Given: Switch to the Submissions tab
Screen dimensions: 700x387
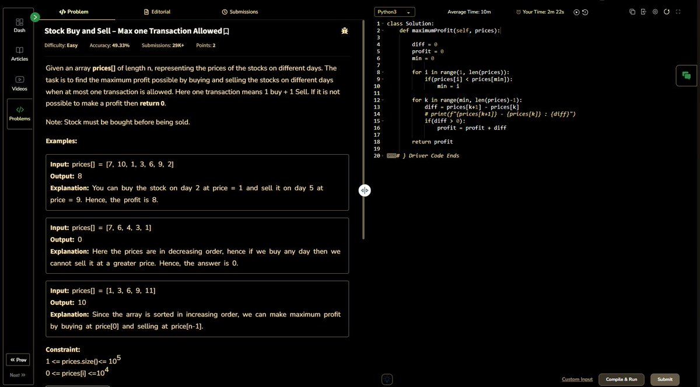Looking at the screenshot, I should [240, 12].
